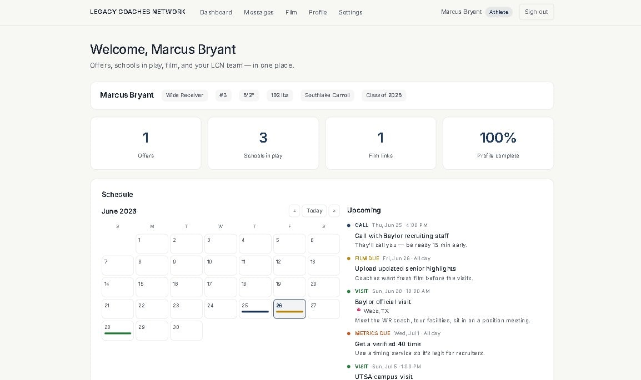This screenshot has height=380, width=641.
Task: Click the Wide Receiver position tag
Action: click(x=185, y=95)
